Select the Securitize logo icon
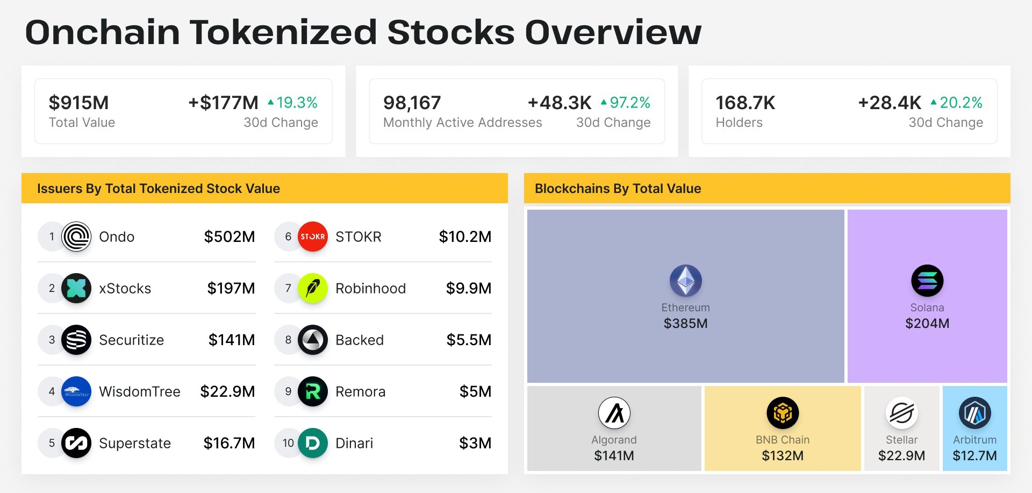This screenshot has height=493, width=1032. coord(76,340)
